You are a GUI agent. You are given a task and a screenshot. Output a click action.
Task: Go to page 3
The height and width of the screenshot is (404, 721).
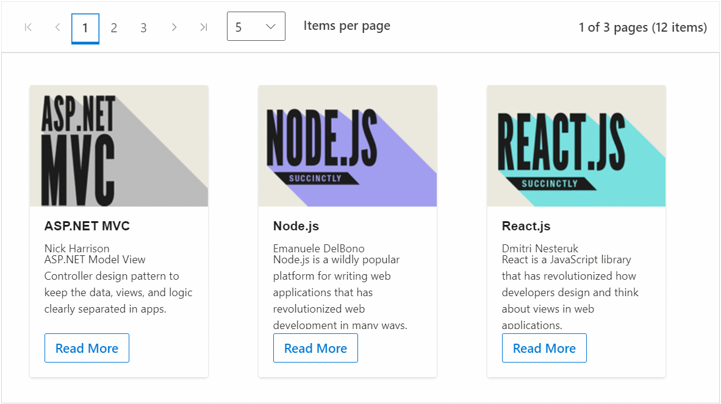tap(143, 29)
